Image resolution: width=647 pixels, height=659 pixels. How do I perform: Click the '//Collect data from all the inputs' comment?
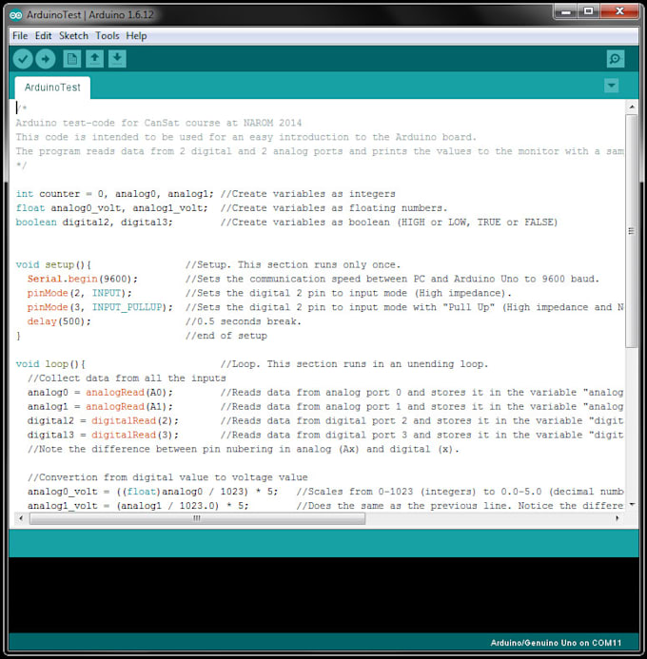point(127,378)
